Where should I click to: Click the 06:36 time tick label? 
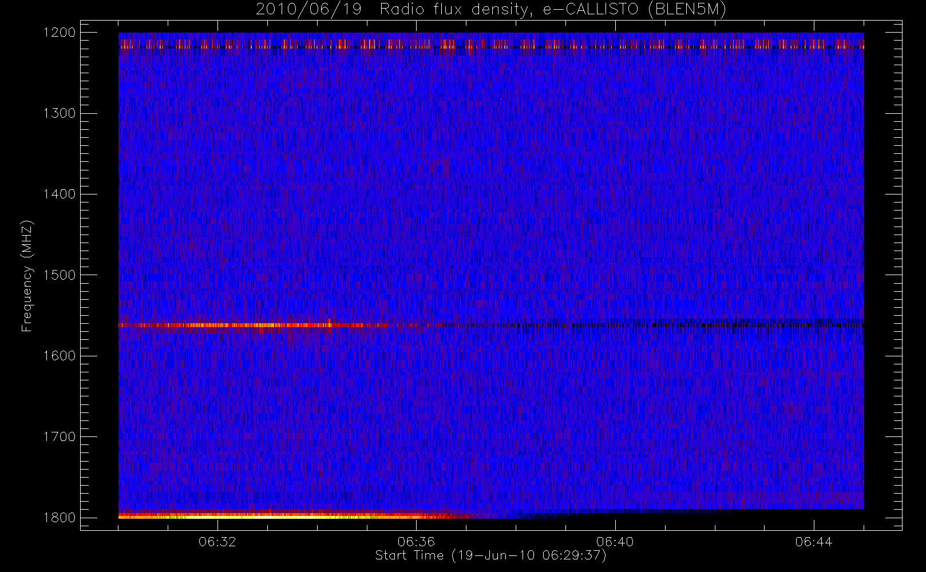[416, 542]
